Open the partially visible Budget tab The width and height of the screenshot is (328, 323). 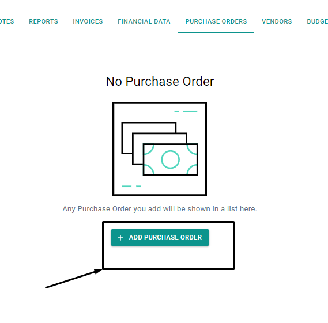pyautogui.click(x=317, y=21)
